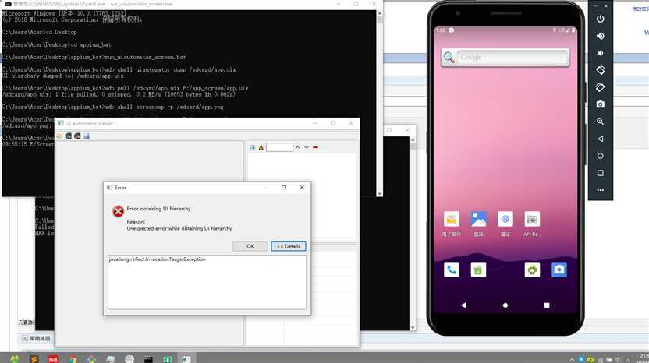The image size is (649, 363).
Task: Tap the Android home navigation button
Action: [x=505, y=305]
